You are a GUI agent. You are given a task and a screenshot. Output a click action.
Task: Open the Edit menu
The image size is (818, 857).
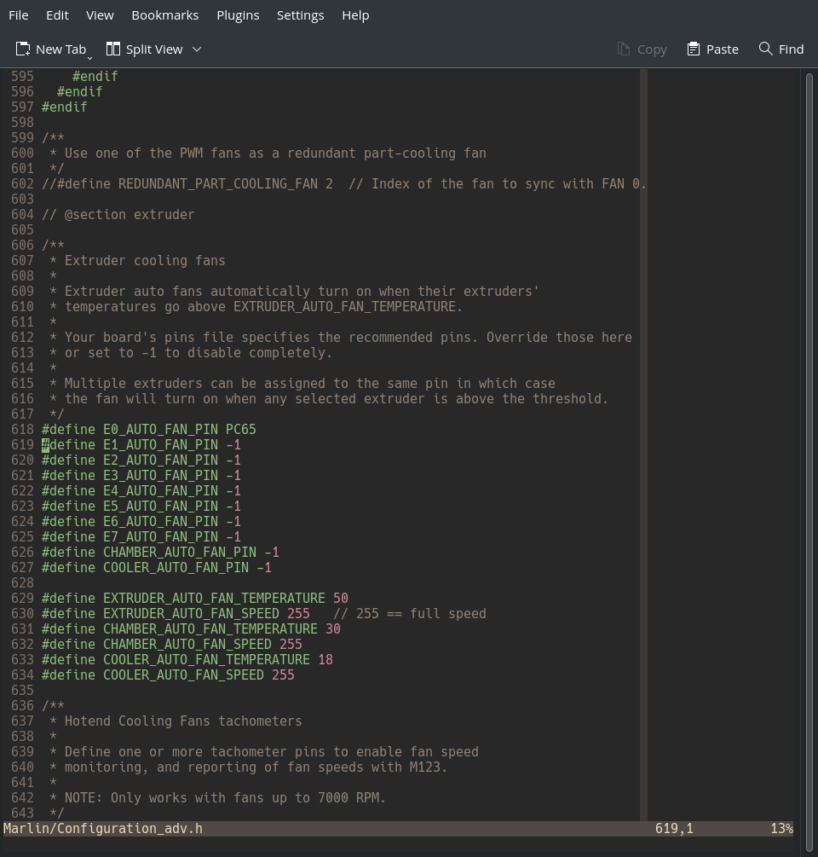pyautogui.click(x=57, y=15)
